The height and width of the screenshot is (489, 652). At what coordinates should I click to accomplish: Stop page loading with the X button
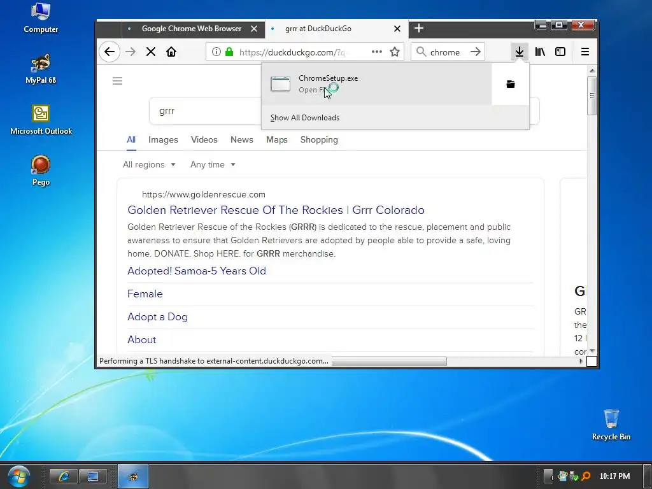point(151,52)
